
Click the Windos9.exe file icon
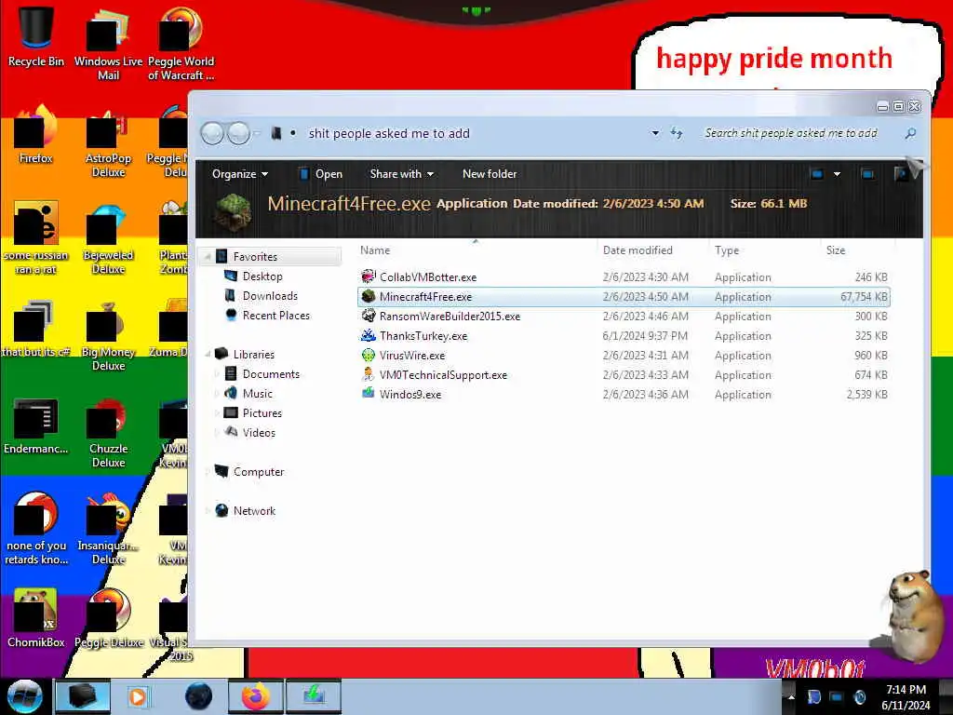tap(369, 394)
